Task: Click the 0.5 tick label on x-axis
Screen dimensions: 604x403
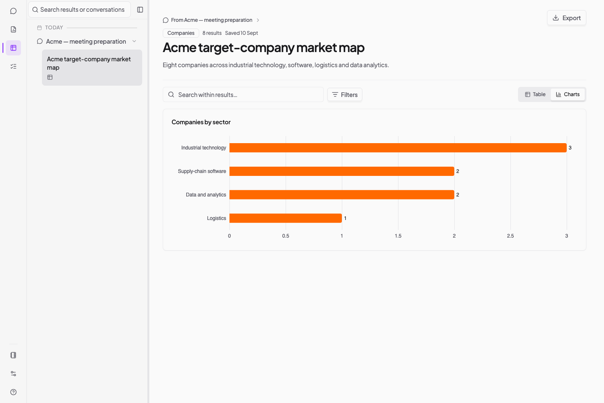Action: tap(286, 236)
